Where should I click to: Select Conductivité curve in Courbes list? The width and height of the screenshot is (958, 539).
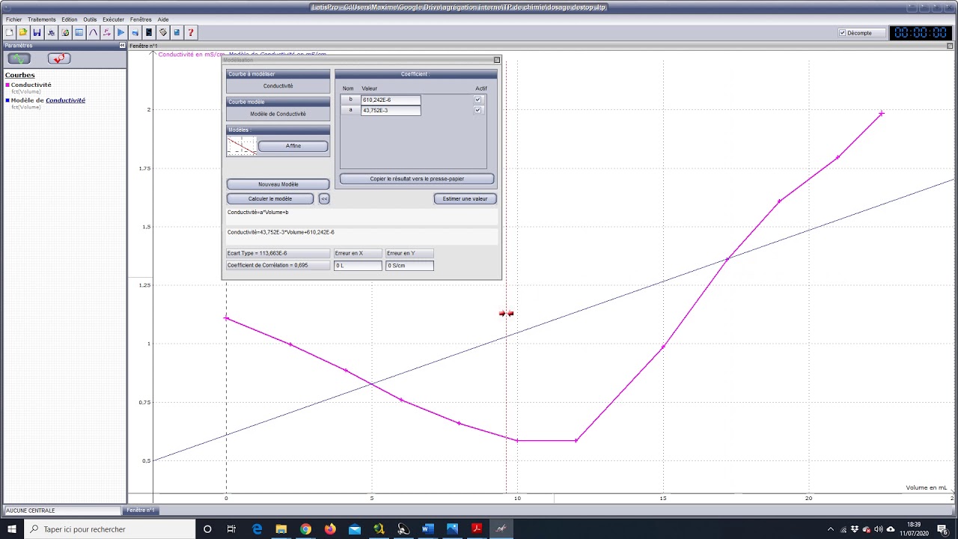[31, 85]
